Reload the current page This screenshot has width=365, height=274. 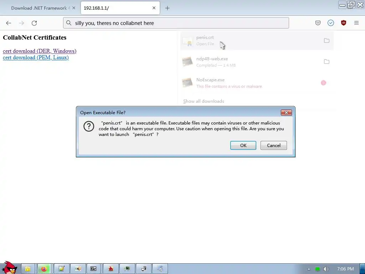coord(34,23)
